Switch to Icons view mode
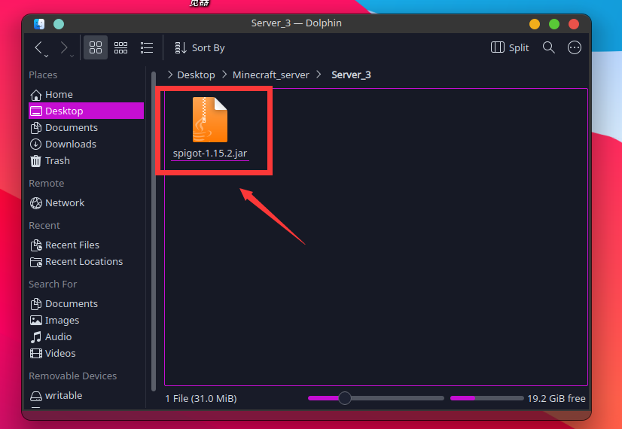This screenshot has width=622, height=429. point(96,47)
